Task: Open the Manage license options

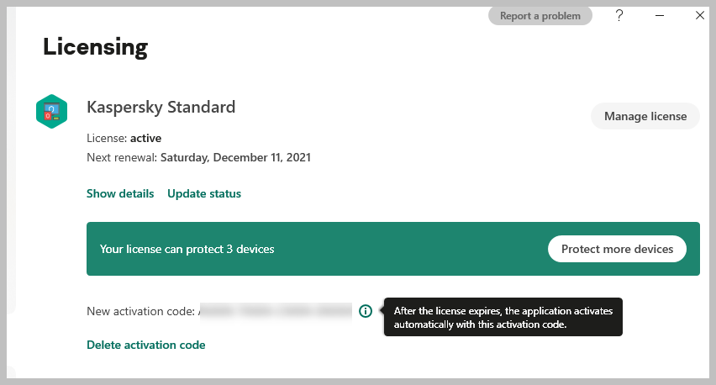Action: (x=645, y=116)
